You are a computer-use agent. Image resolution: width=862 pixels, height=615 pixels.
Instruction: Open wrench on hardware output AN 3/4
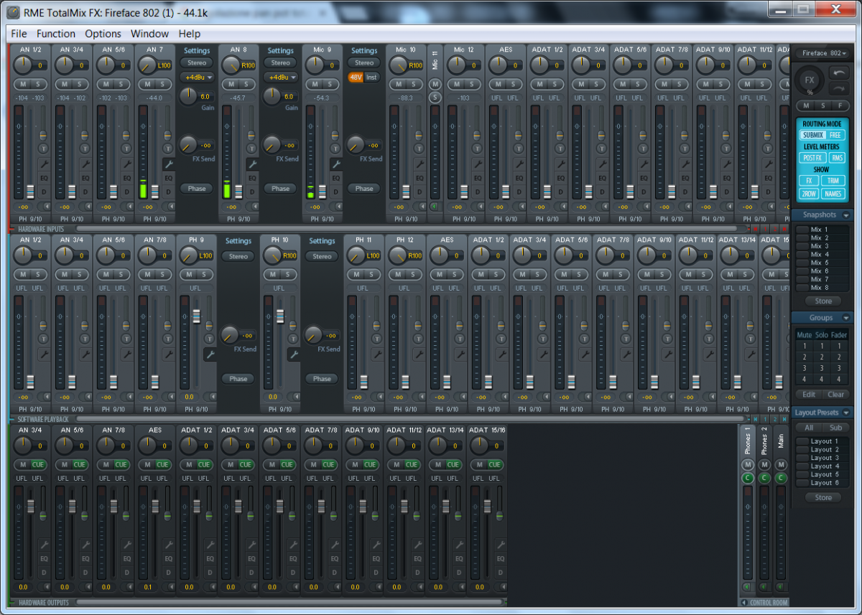coord(43,545)
